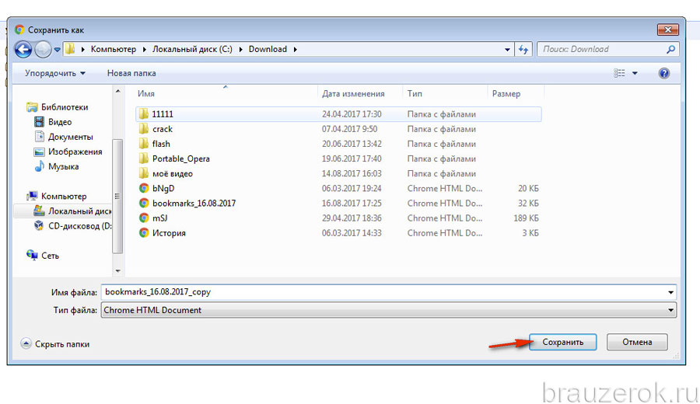Select the История Chrome file icon
Image resolution: width=700 pixels, height=404 pixels.
point(144,233)
